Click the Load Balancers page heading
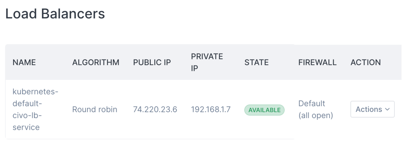The height and width of the screenshot is (145, 416). pyautogui.click(x=55, y=14)
